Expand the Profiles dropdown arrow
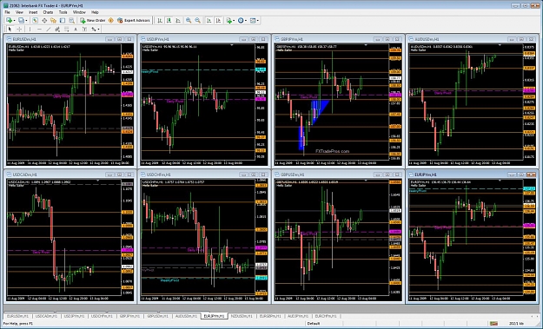This screenshot has width=543, height=329. 26,21
